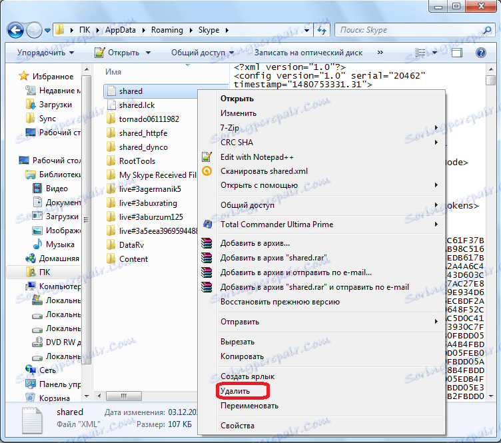This screenshot has width=501, height=443.
Task: Open the Отправить submenu
Action: tap(321, 322)
